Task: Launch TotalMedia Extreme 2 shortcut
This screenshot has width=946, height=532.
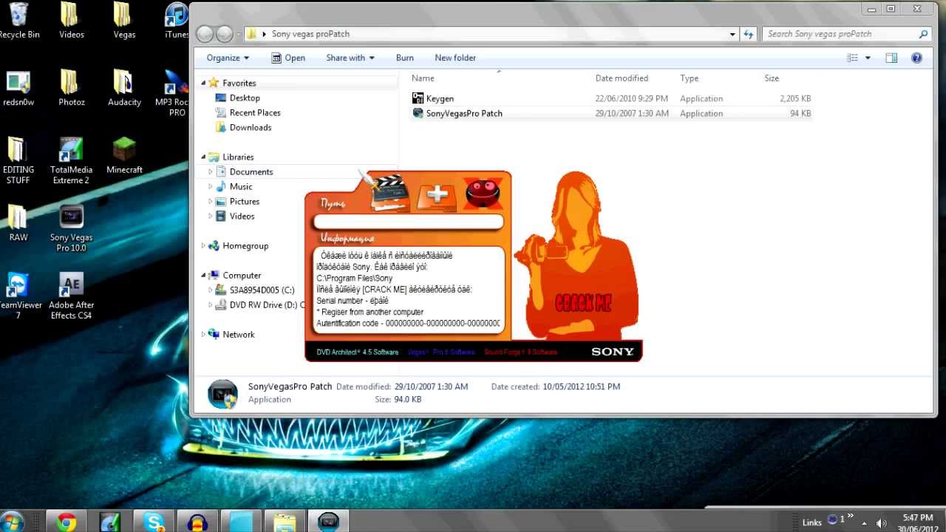Action: (x=71, y=160)
